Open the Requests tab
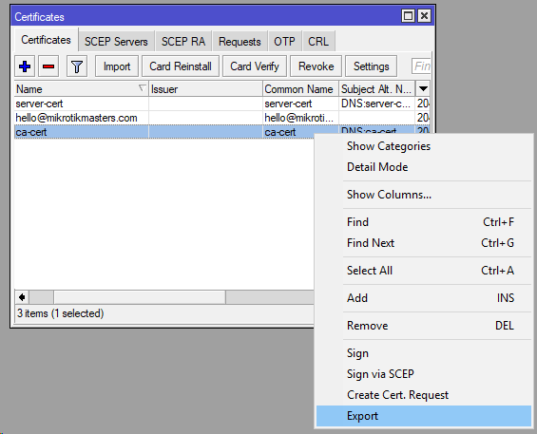The width and height of the screenshot is (537, 434). pyautogui.click(x=240, y=42)
